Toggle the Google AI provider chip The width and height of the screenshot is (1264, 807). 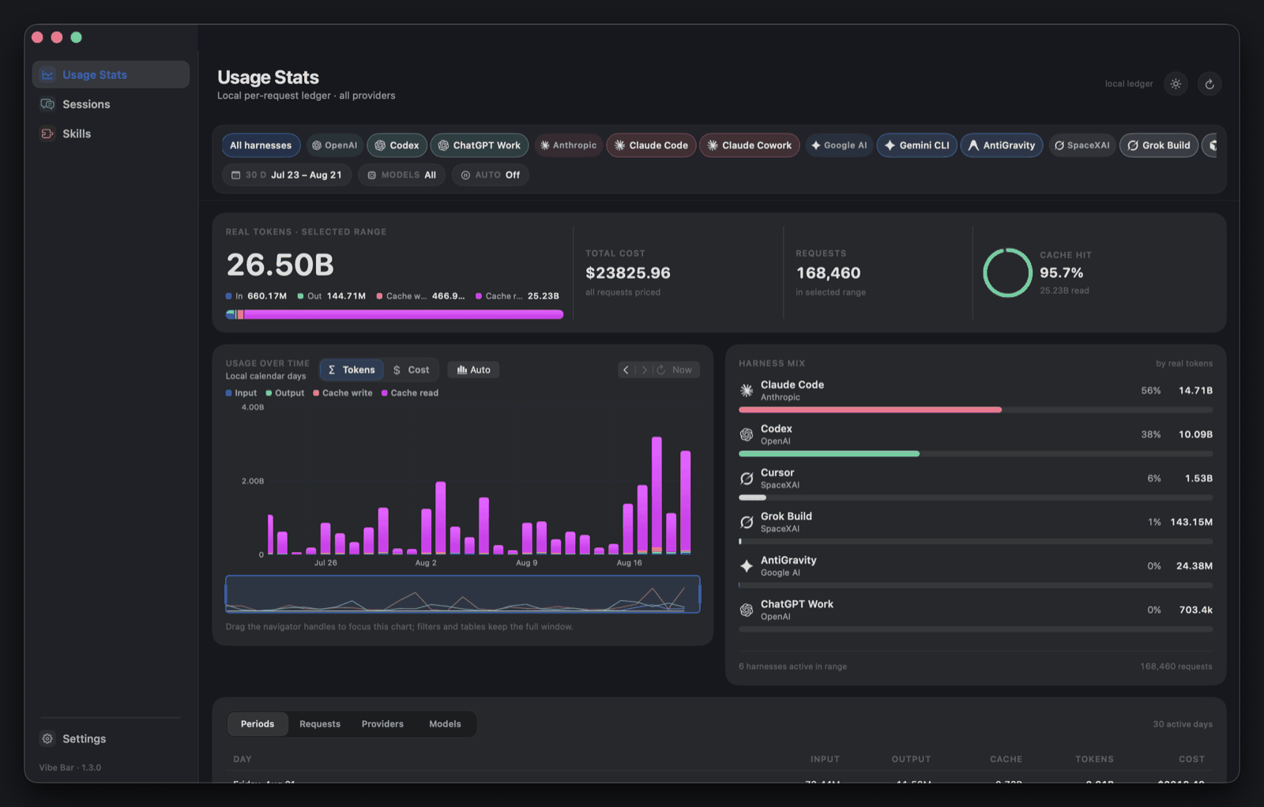[839, 145]
